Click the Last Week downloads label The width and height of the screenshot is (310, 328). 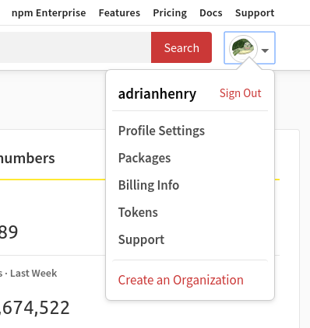coord(33,273)
